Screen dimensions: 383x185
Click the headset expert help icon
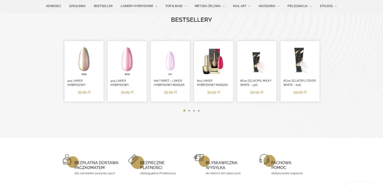(264, 159)
